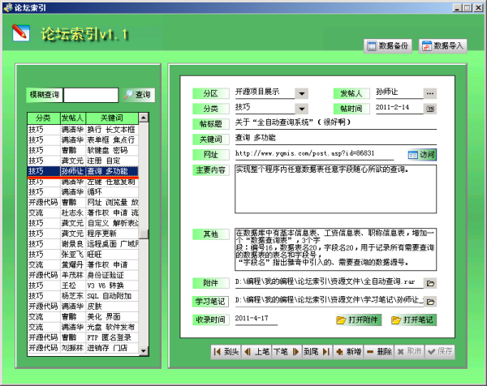
Task: Click the 收录时间 field showing 2011-4-17
Action: click(256, 319)
